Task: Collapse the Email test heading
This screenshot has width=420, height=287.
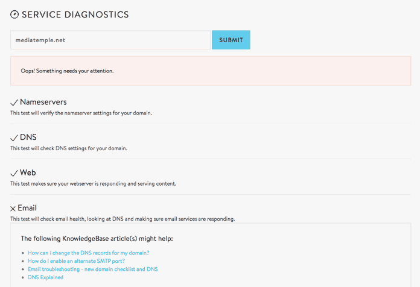Action: pos(27,208)
